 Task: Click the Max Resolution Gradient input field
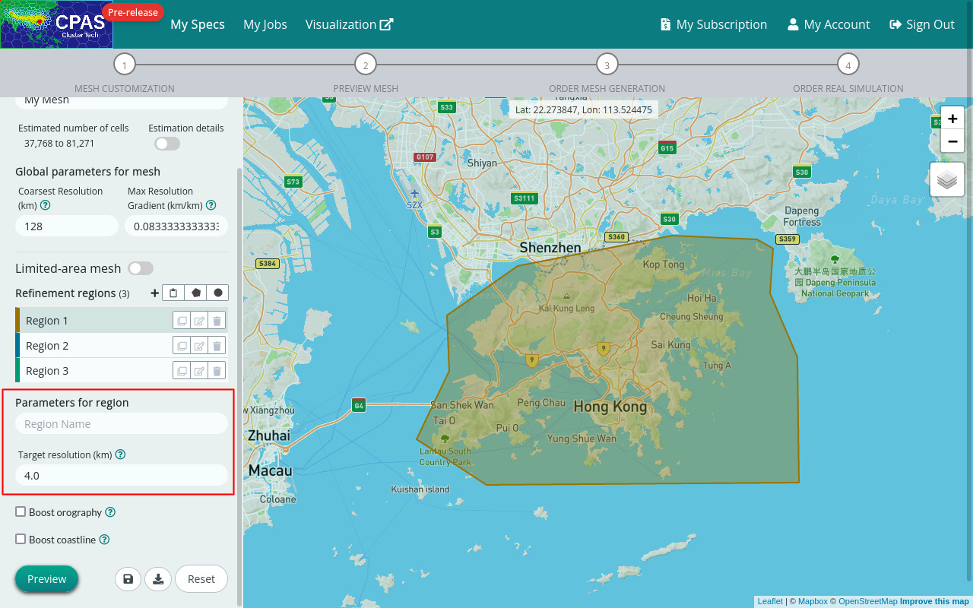(176, 226)
